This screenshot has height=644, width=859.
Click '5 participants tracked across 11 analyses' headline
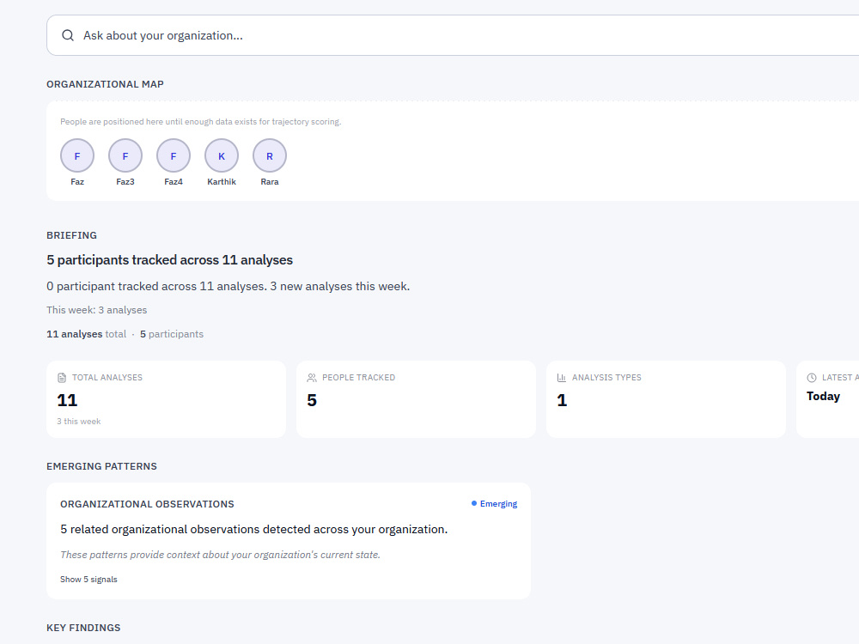[x=170, y=260]
